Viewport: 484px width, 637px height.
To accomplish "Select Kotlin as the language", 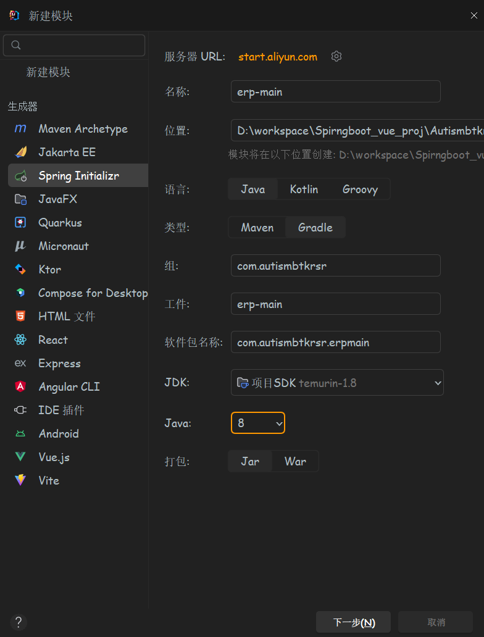I will [x=304, y=189].
